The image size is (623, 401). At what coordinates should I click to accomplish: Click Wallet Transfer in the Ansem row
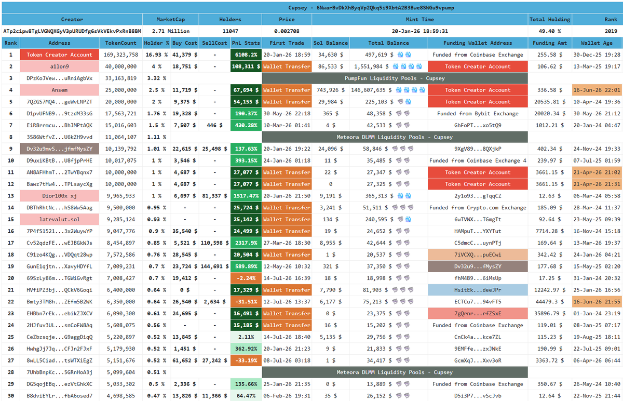287,90
